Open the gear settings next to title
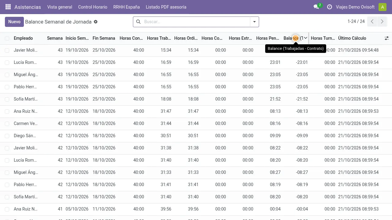Screen dimensions: 392x220 [96, 22]
